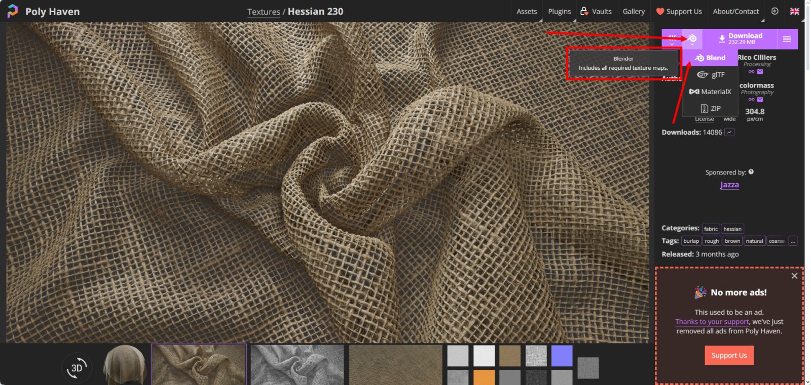The image size is (811, 385).
Task: Open the hamburger menu beside Download
Action: tap(787, 39)
